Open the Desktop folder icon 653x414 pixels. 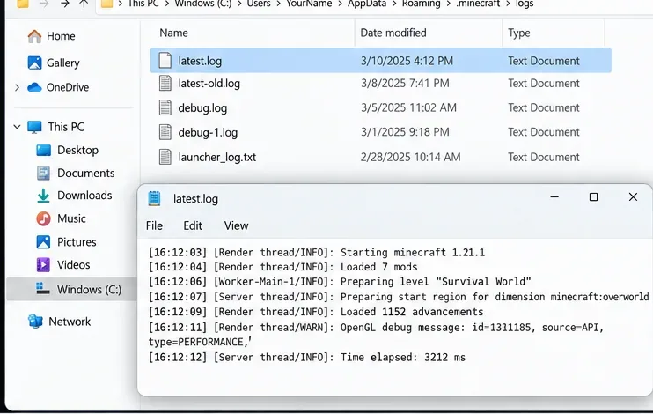point(43,150)
